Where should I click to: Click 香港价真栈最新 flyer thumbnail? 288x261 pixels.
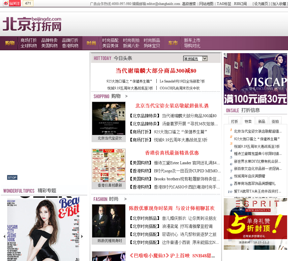pyautogui.click(x=109, y=165)
